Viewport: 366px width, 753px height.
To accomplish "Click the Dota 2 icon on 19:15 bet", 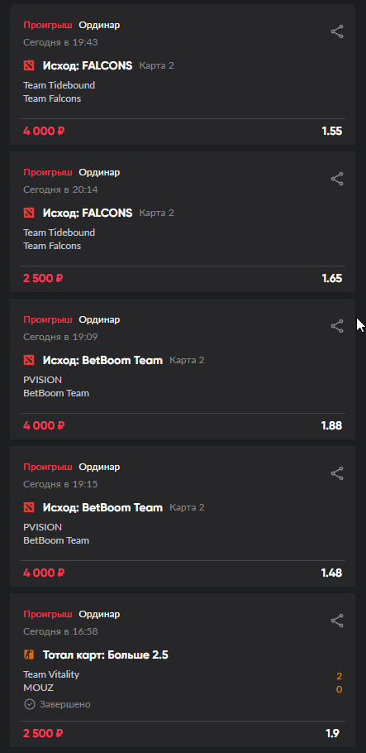I will (x=29, y=507).
